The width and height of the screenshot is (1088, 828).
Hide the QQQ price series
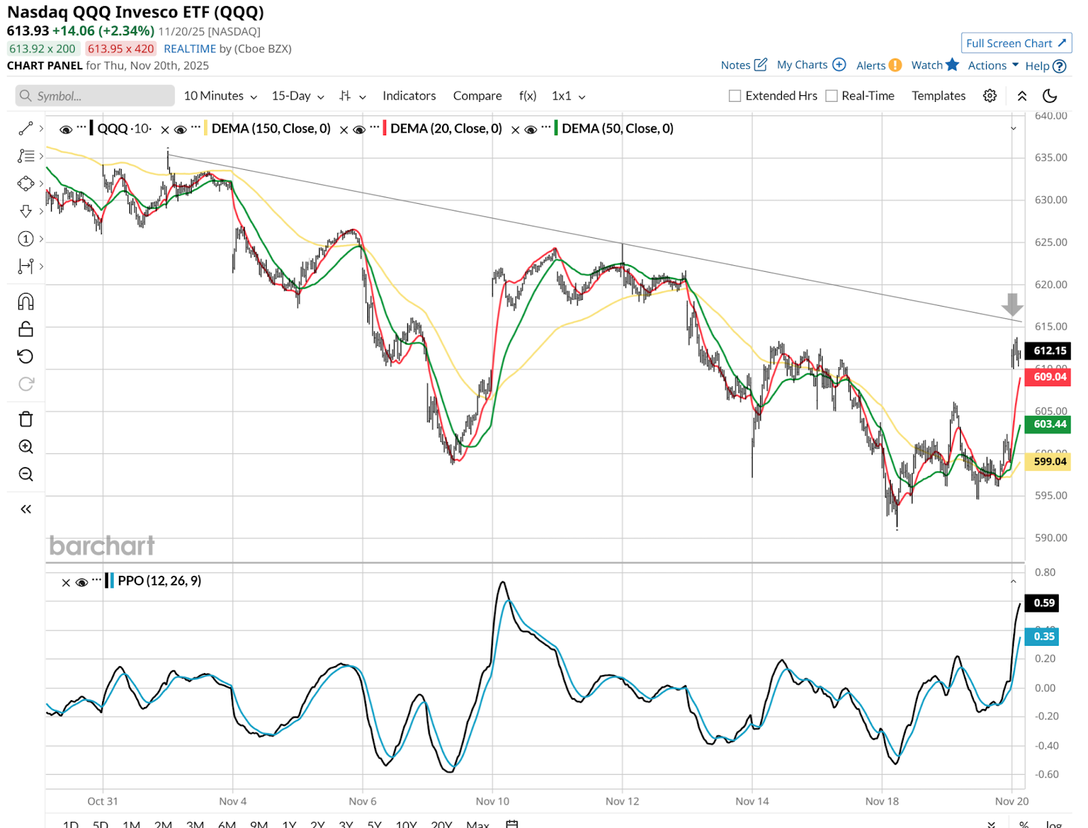(66, 129)
